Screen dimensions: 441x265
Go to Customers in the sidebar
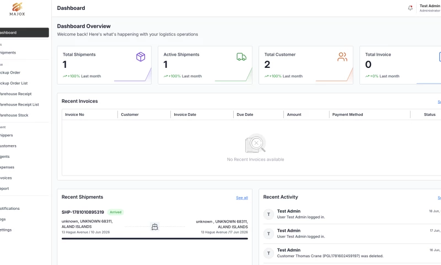click(8, 146)
